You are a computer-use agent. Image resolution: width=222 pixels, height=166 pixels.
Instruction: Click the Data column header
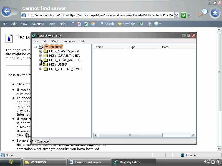177,47
